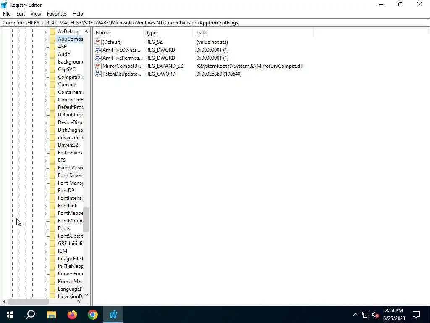The height and width of the screenshot is (323, 430).
Task: Show hidden system tray icons
Action: pyautogui.click(x=355, y=315)
